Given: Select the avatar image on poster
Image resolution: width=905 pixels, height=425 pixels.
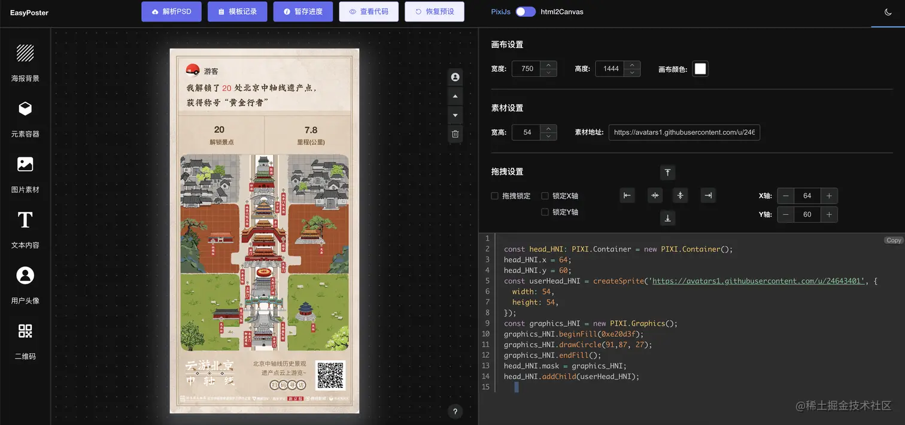Looking at the screenshot, I should pos(193,70).
